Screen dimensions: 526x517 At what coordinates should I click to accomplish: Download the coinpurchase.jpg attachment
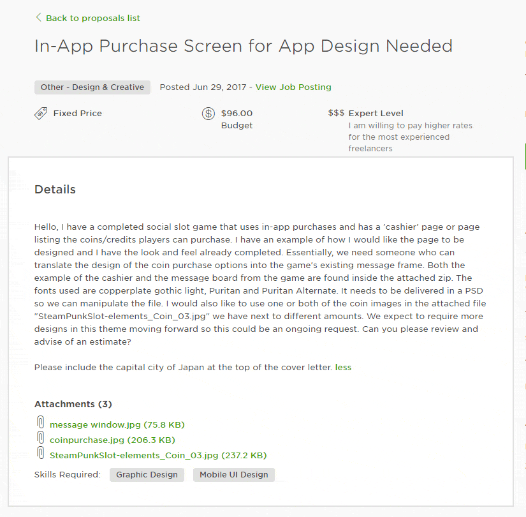coord(112,440)
